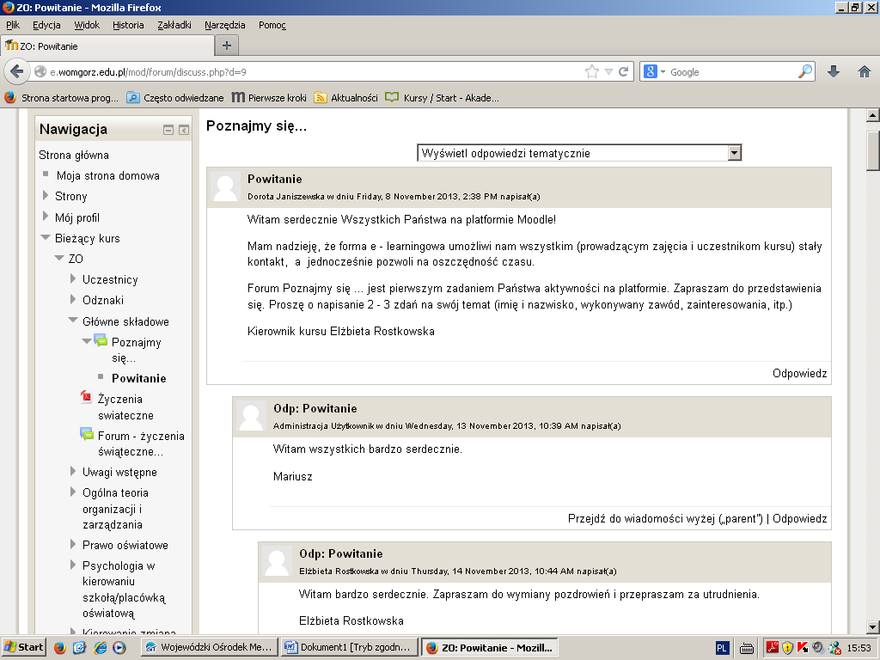
Task: Collapse the ZO course node
Action: point(59,258)
